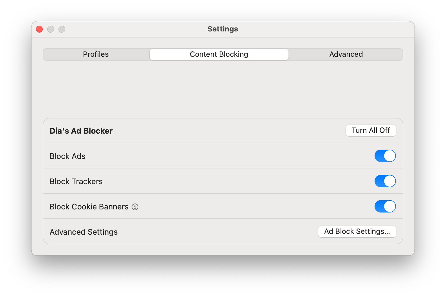Select the Content Blocking tab
Screen dimensions: 446x297
tap(219, 54)
